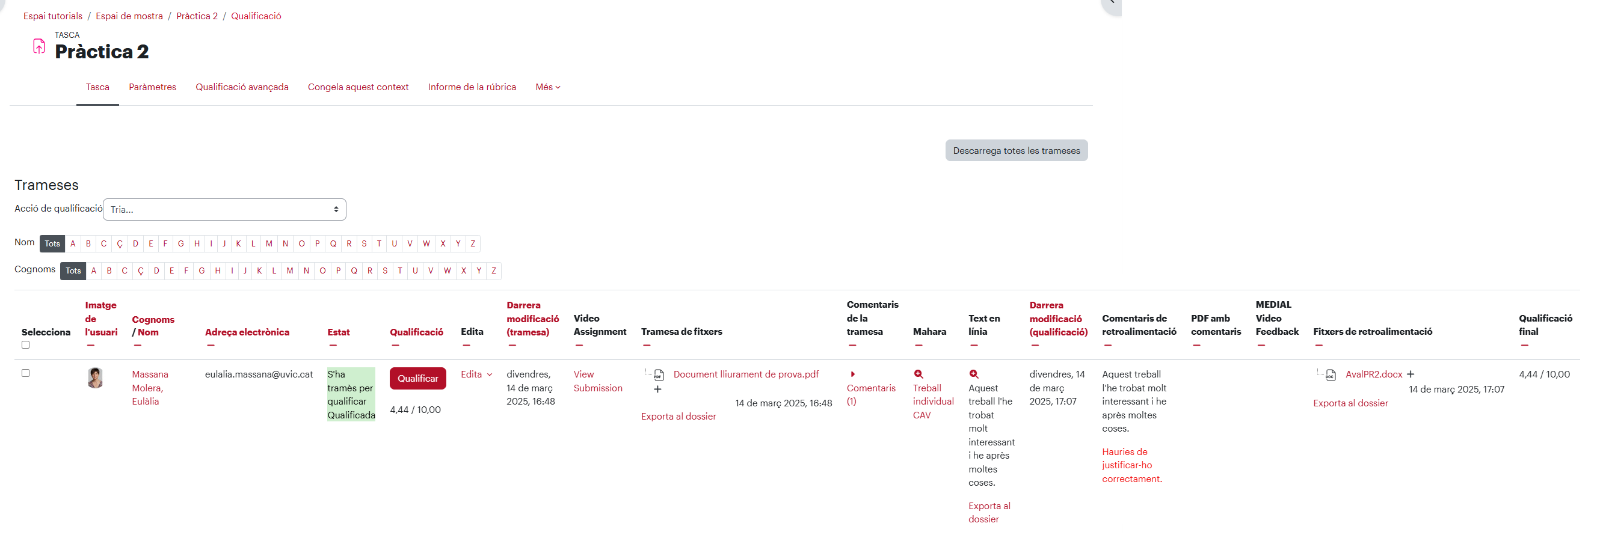Viewport: 1603px width, 541px height.
Task: Click the Hauries de justificar-ho correctament feedback text
Action: (1132, 466)
